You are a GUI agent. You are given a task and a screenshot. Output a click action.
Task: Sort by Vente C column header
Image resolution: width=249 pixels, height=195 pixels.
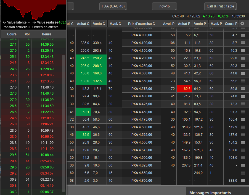(x=99, y=24)
